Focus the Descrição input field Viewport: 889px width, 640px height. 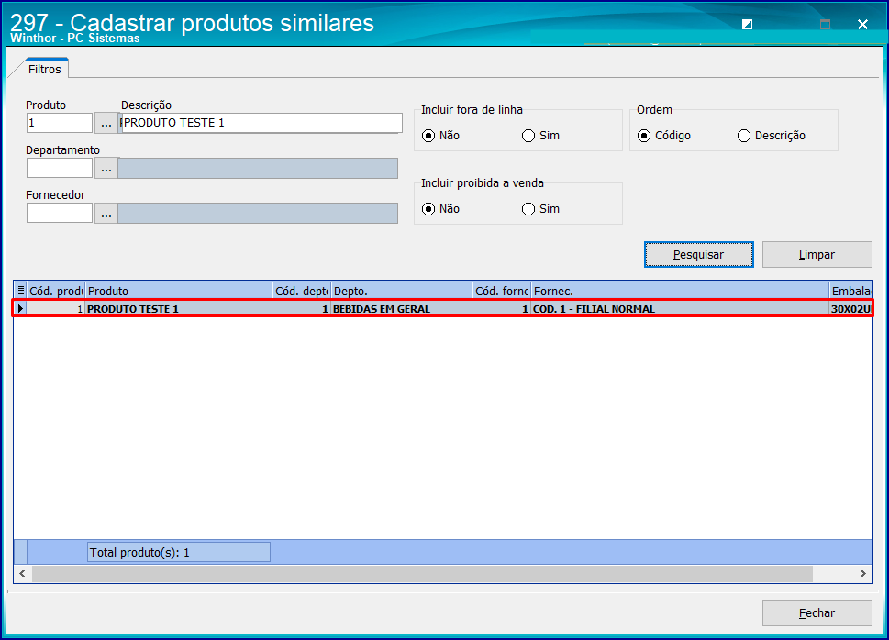tap(261, 123)
